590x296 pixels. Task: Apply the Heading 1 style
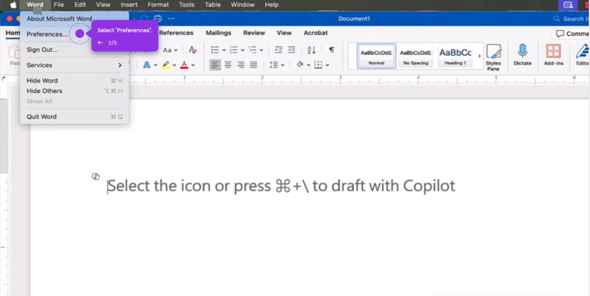click(x=455, y=56)
